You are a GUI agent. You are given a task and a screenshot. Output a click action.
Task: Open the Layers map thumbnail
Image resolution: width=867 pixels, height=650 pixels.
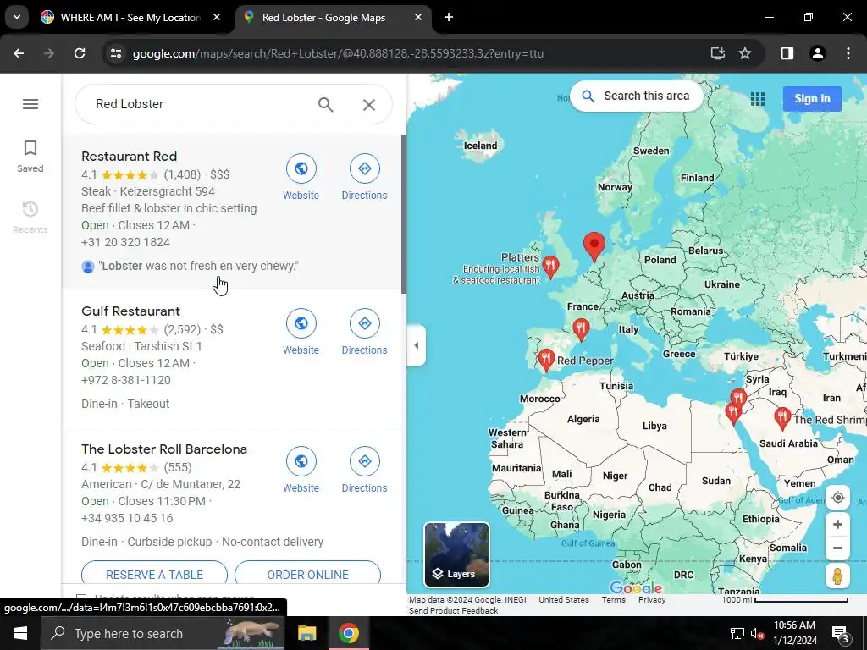456,554
